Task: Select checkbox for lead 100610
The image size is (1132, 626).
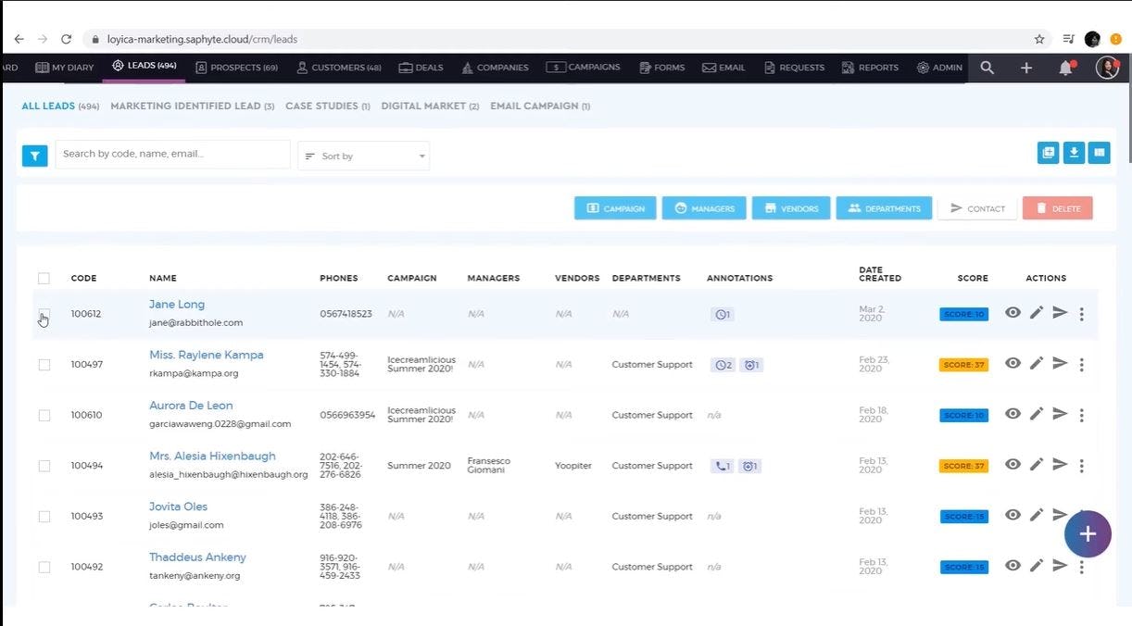Action: click(44, 415)
